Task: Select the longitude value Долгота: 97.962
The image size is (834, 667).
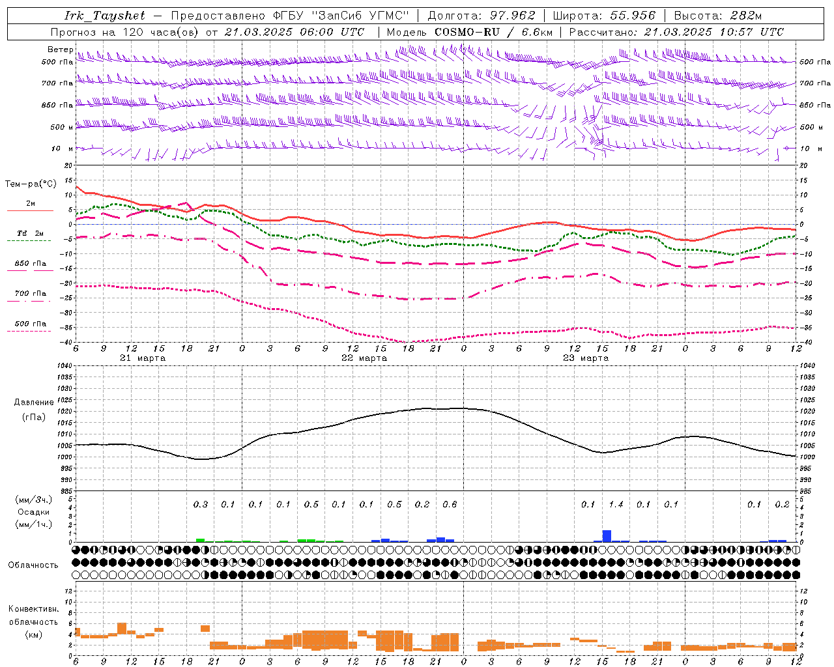Action: (x=482, y=16)
